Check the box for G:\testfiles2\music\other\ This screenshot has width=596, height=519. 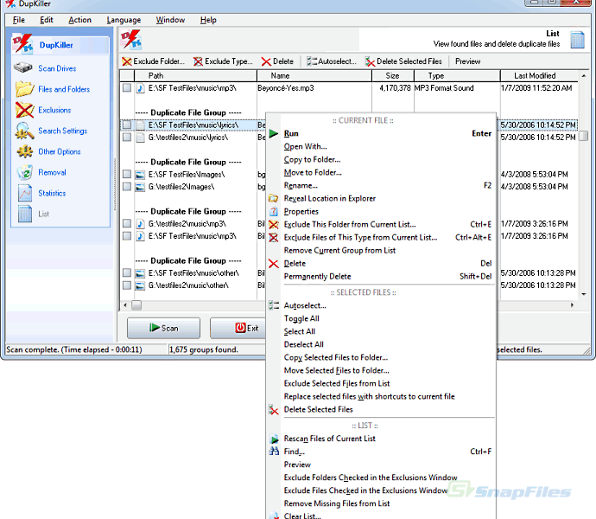pos(127,285)
